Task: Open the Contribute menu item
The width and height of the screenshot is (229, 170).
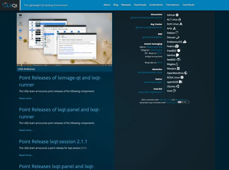Action: pyautogui.click(x=188, y=5)
